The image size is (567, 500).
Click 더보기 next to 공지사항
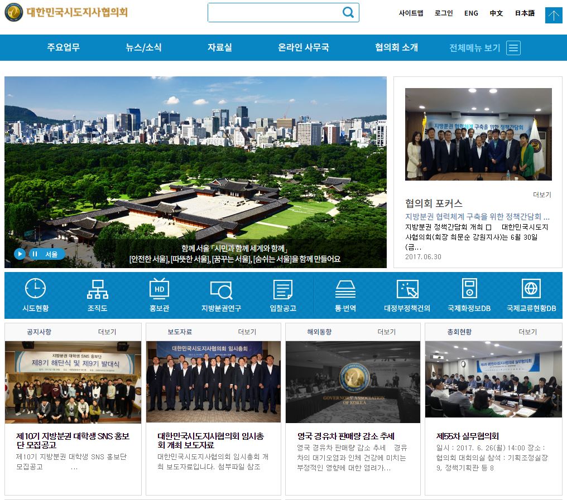107,332
